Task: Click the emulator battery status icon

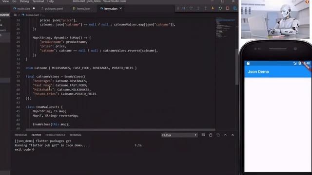Action: 299,63
